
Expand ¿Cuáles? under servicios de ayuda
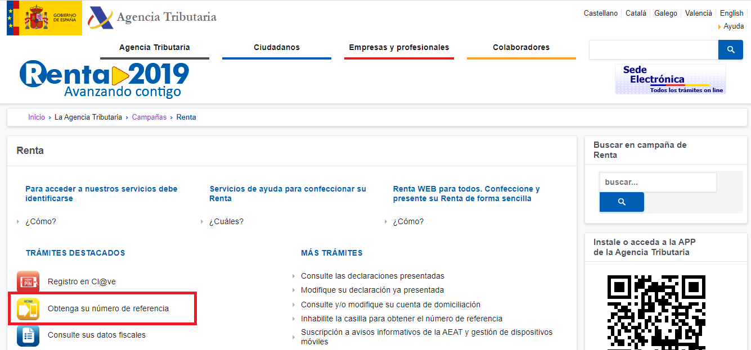(x=227, y=221)
